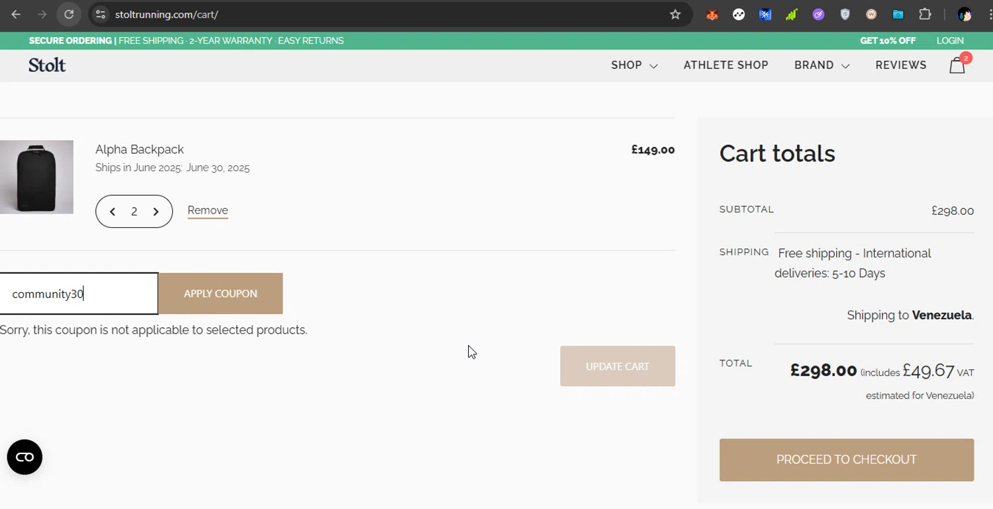Screen dimensions: 993x509
Task: Open the blue snowflake extension icon
Action: point(765,14)
